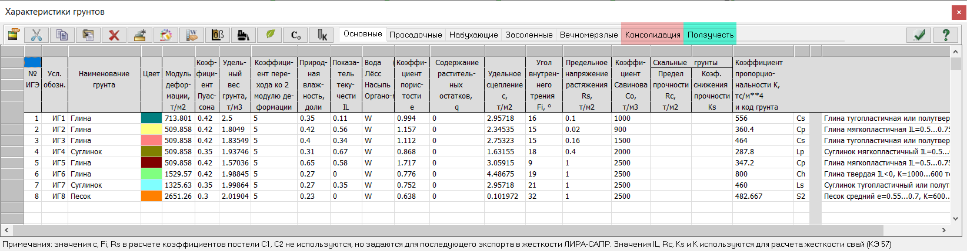Open the Ползучесть tab
967x251 pixels.
[x=710, y=35]
